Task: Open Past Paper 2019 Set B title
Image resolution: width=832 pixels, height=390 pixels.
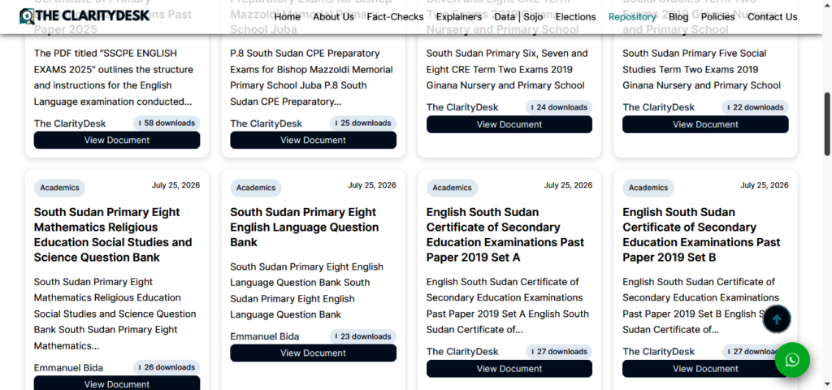Action: [x=701, y=235]
